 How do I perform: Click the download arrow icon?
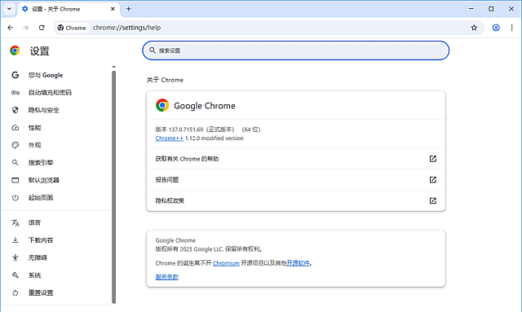coord(15,240)
